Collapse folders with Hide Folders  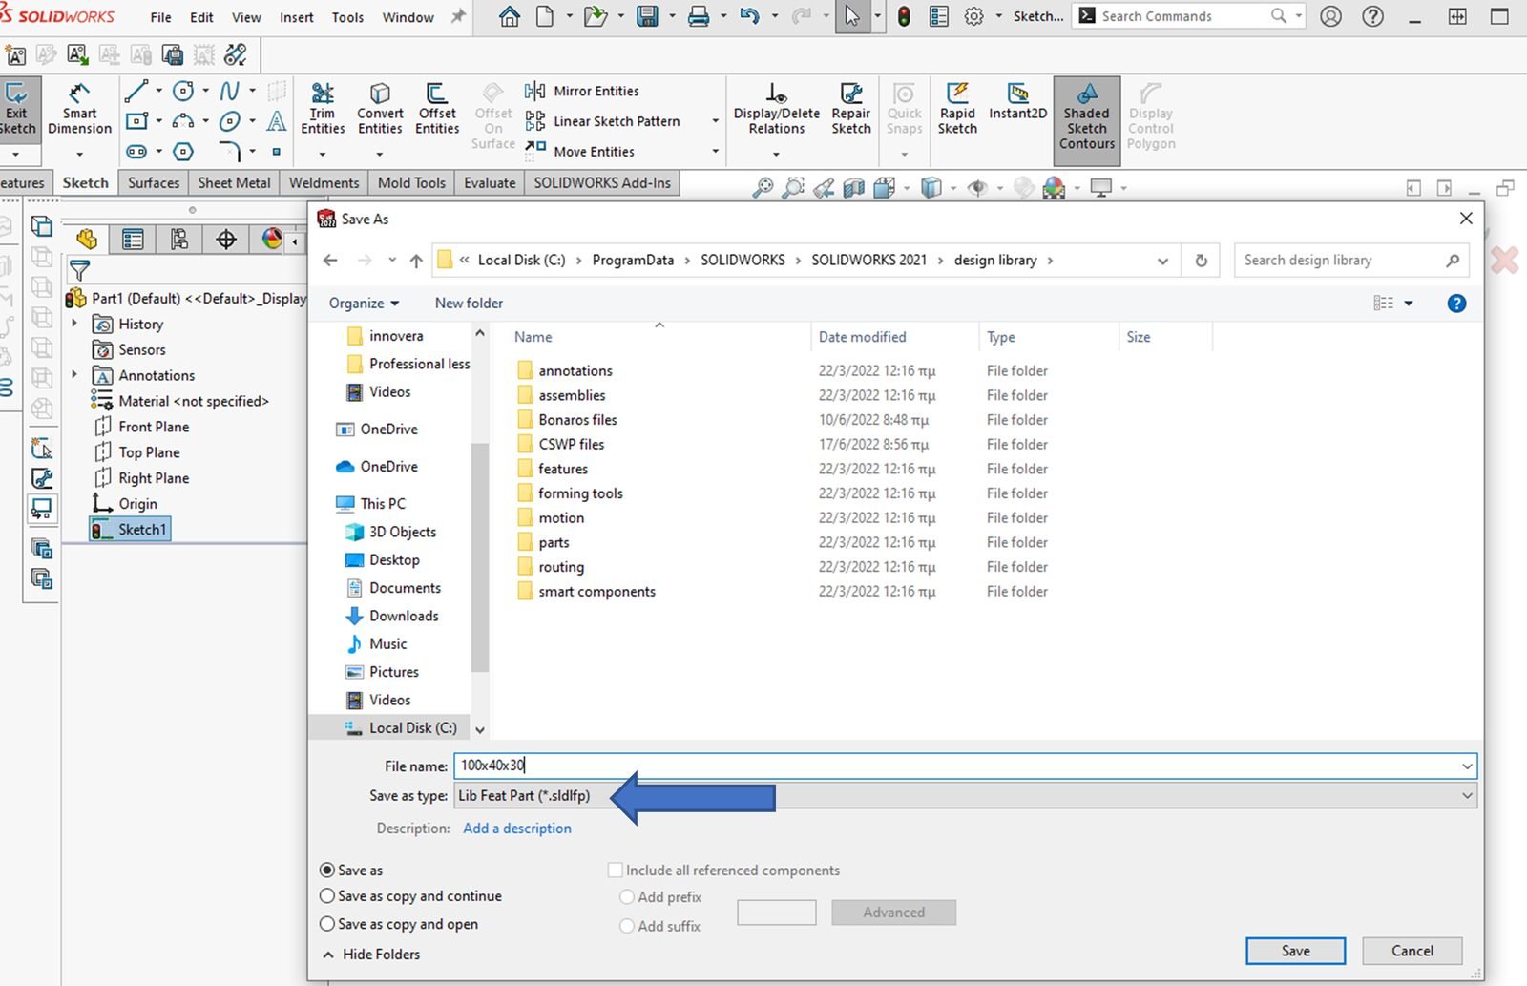(370, 955)
